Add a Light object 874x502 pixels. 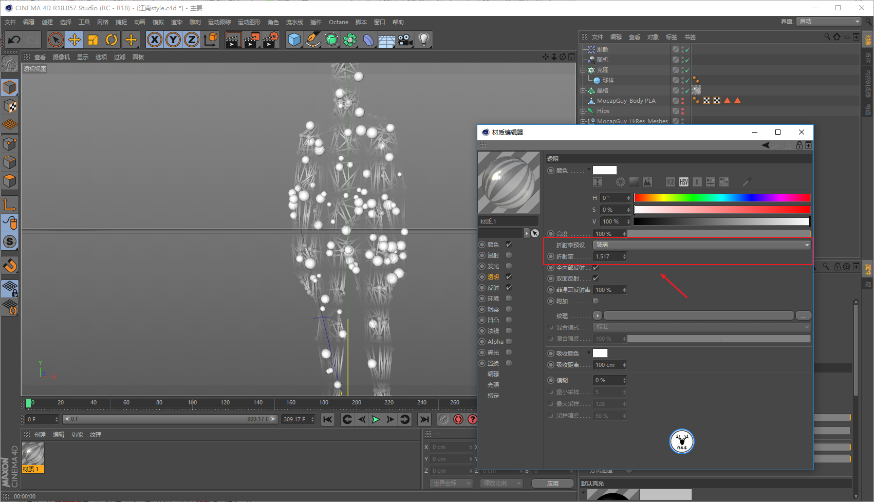click(x=423, y=40)
